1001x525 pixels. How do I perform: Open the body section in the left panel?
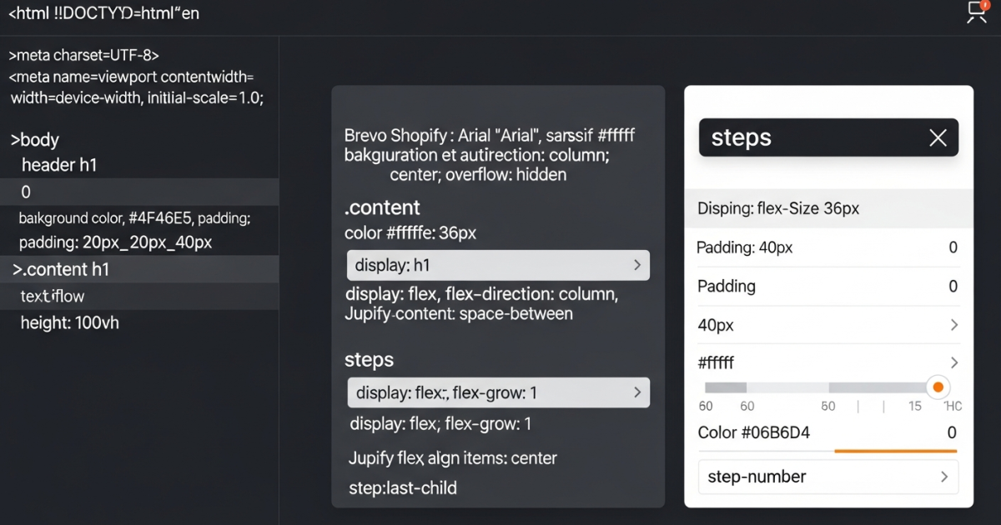pos(33,139)
